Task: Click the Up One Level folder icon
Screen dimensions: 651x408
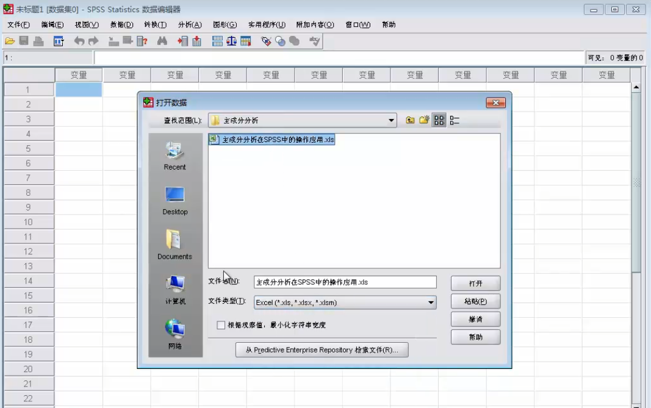Action: 410,120
